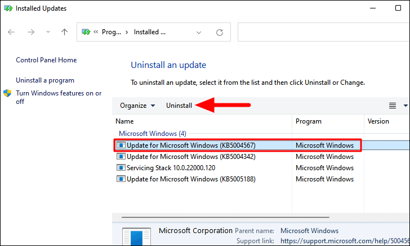Refresh the Installed Updates list
Viewport: 410px width, 246px height.
coord(220,33)
